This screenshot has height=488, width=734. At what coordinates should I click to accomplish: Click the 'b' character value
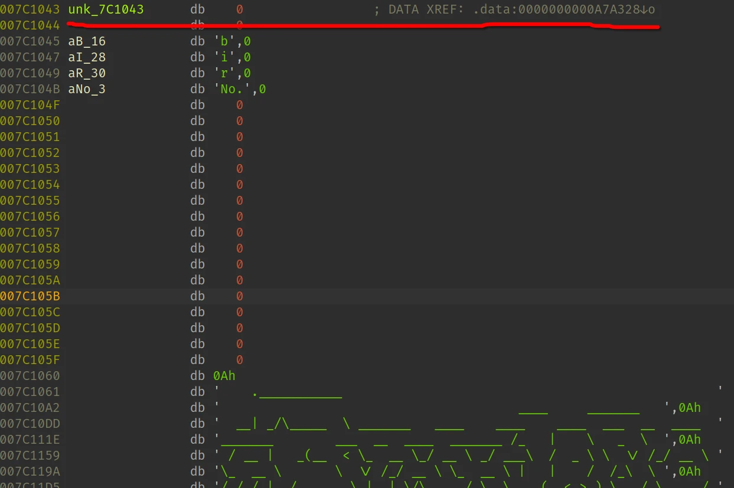224,41
